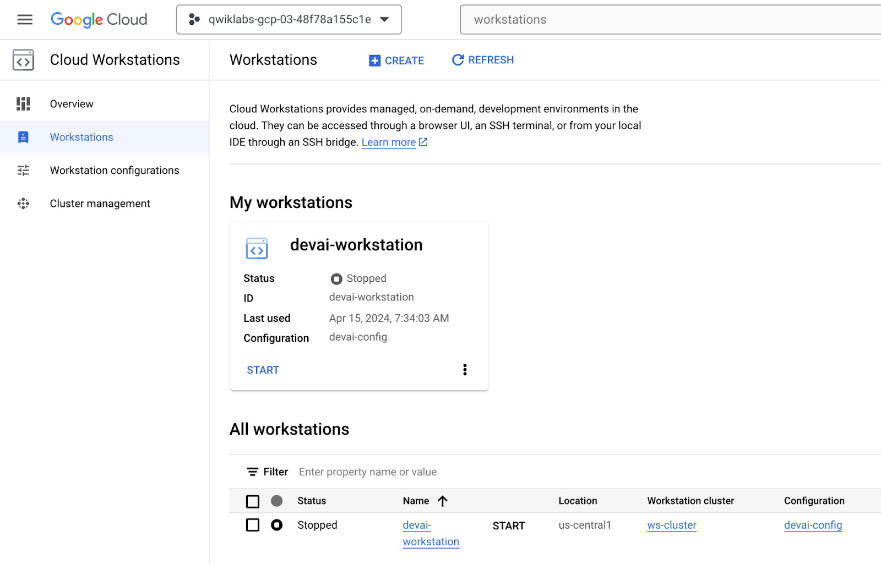Open the Learn more link

pyautogui.click(x=389, y=143)
